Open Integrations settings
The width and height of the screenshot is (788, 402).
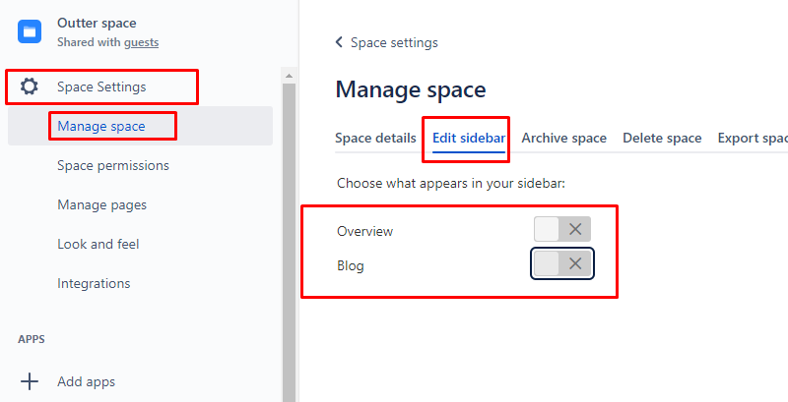coord(94,283)
